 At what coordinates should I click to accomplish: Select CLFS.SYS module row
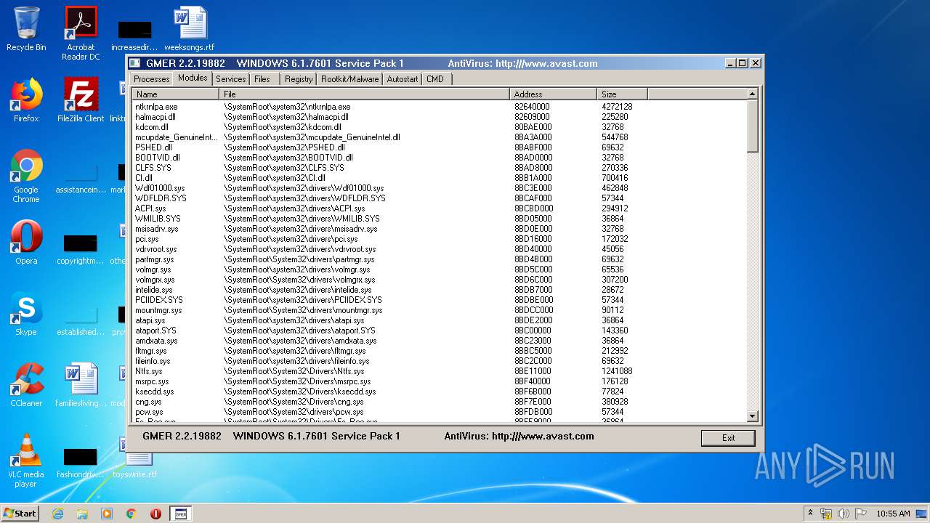pyautogui.click(x=440, y=168)
